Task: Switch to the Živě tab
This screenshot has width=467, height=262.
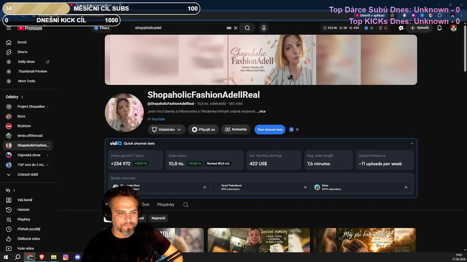Action: pyautogui.click(x=146, y=205)
